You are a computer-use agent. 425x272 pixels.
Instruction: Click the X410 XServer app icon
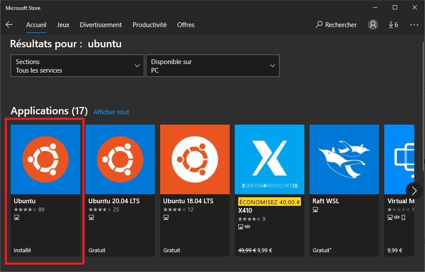click(269, 159)
